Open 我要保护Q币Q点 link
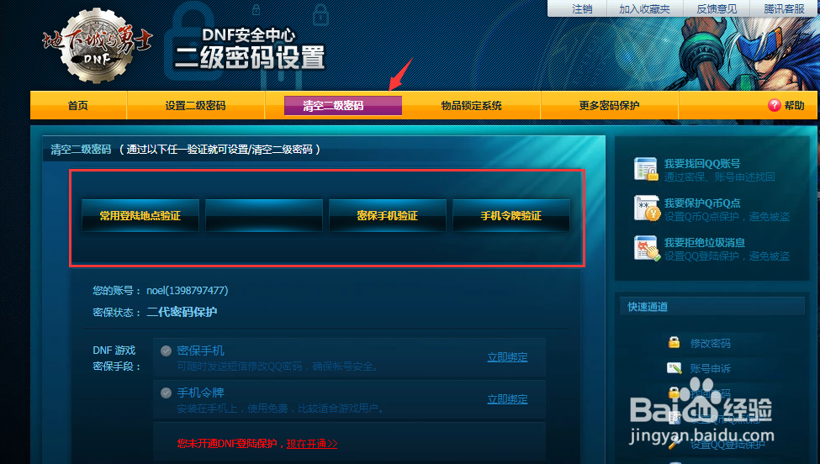This screenshot has height=464, width=820. coord(701,203)
